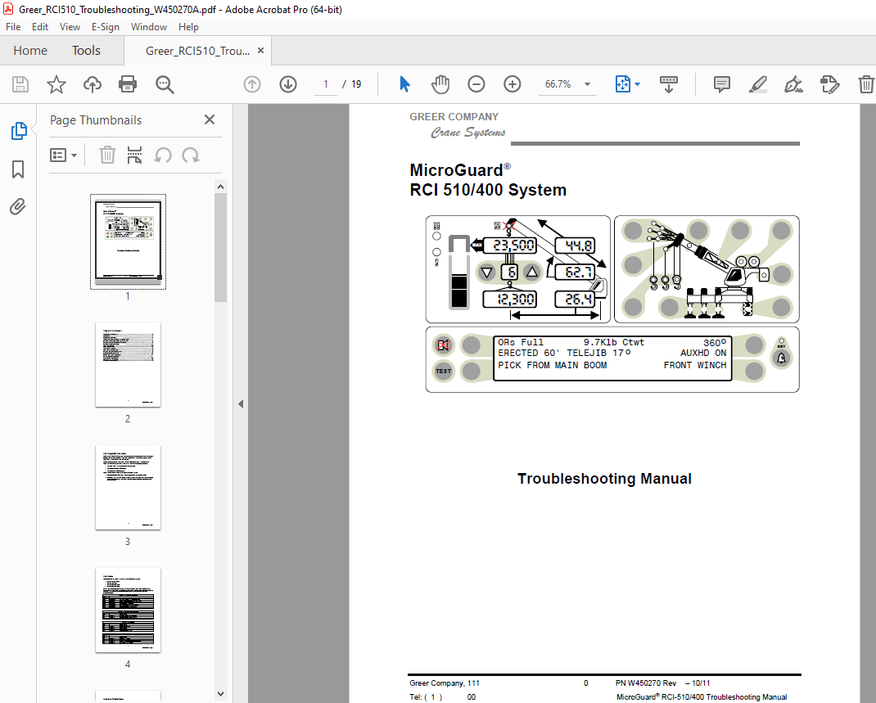Add a comment sticky note
876x703 pixels.
click(x=722, y=84)
